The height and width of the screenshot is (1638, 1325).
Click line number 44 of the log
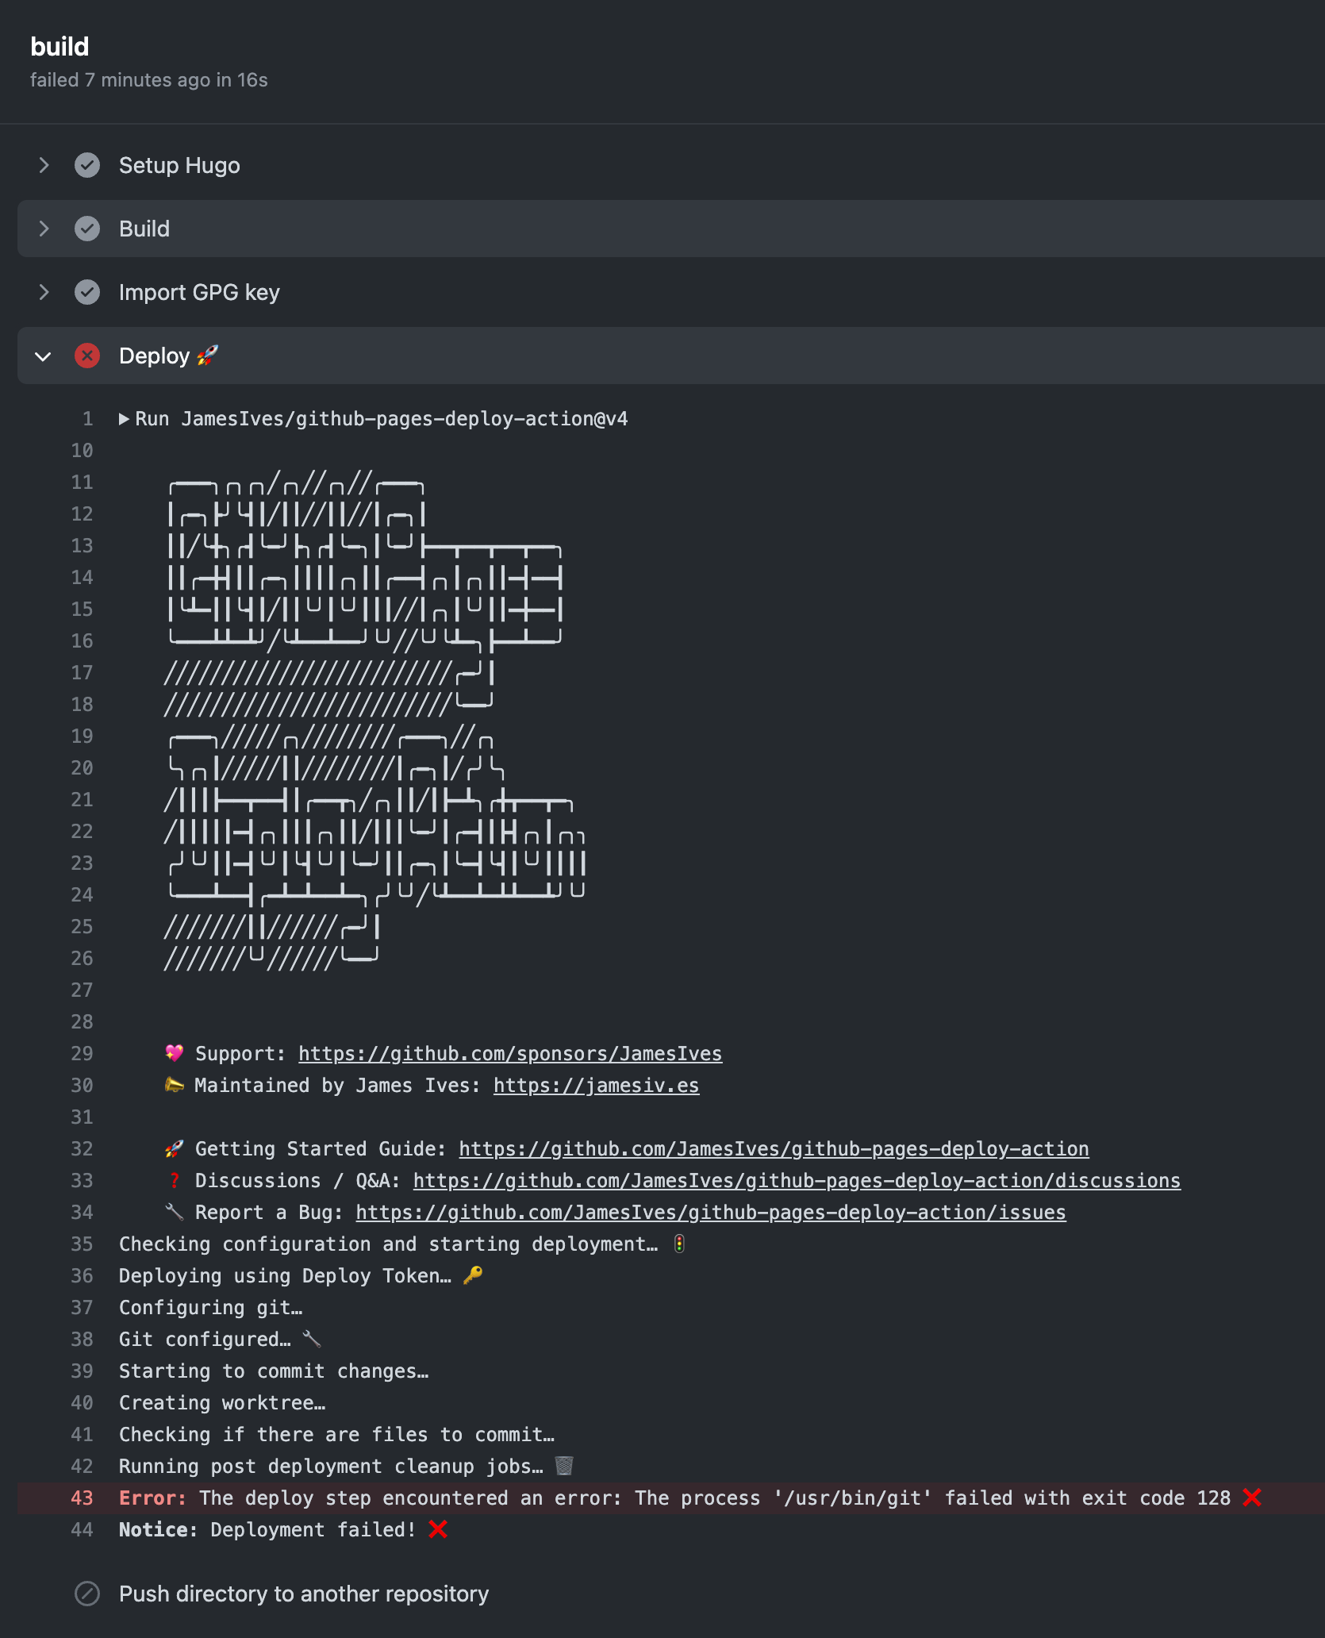[x=82, y=1529]
